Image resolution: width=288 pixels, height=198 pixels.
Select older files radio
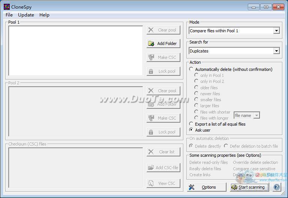tap(196, 87)
